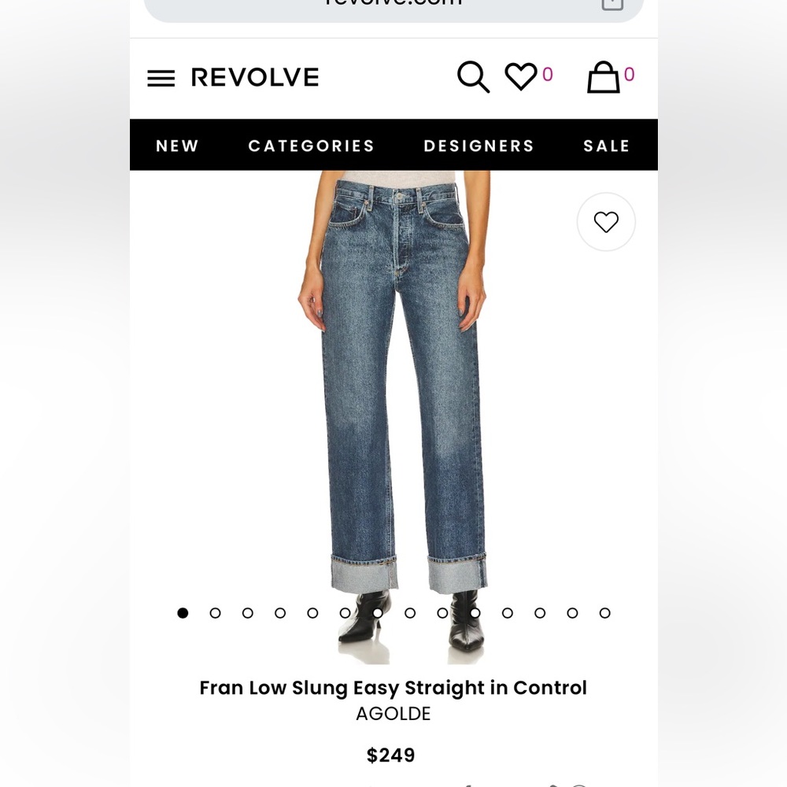787x787 pixels.
Task: Open the wishlist heart in header
Action: (520, 76)
